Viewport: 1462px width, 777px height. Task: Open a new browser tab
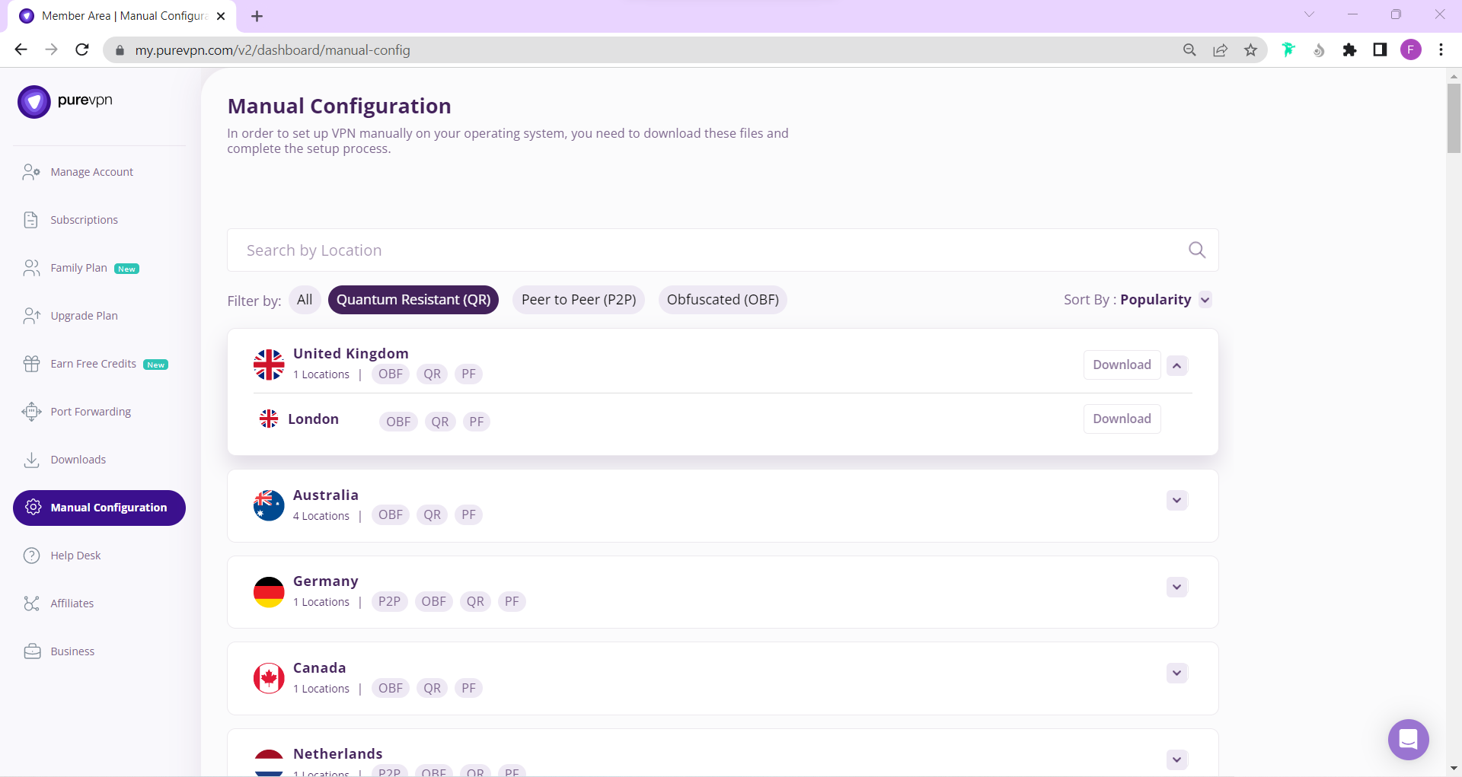point(257,16)
